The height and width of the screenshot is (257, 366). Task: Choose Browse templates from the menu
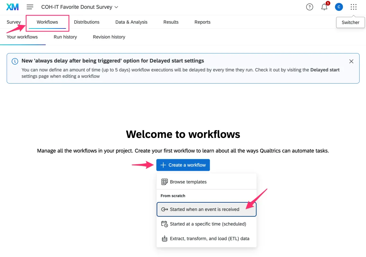206,182
